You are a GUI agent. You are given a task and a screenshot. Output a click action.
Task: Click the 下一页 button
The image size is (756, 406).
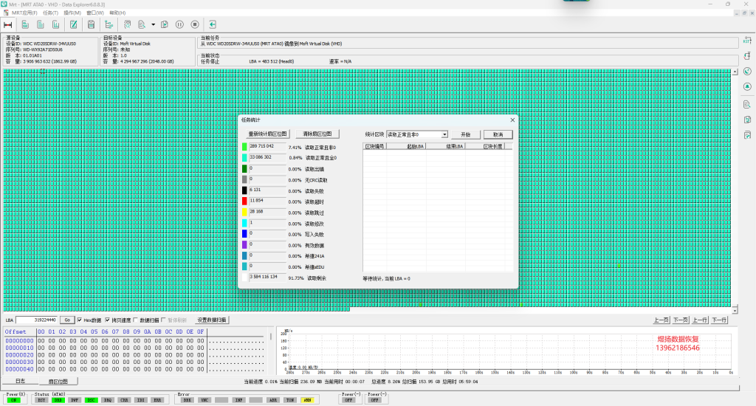(x=680, y=320)
